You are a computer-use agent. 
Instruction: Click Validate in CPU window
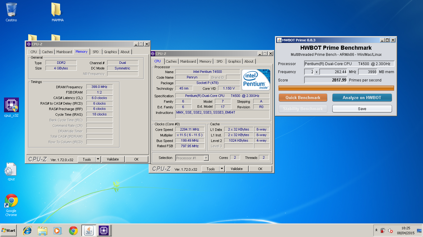click(x=237, y=169)
